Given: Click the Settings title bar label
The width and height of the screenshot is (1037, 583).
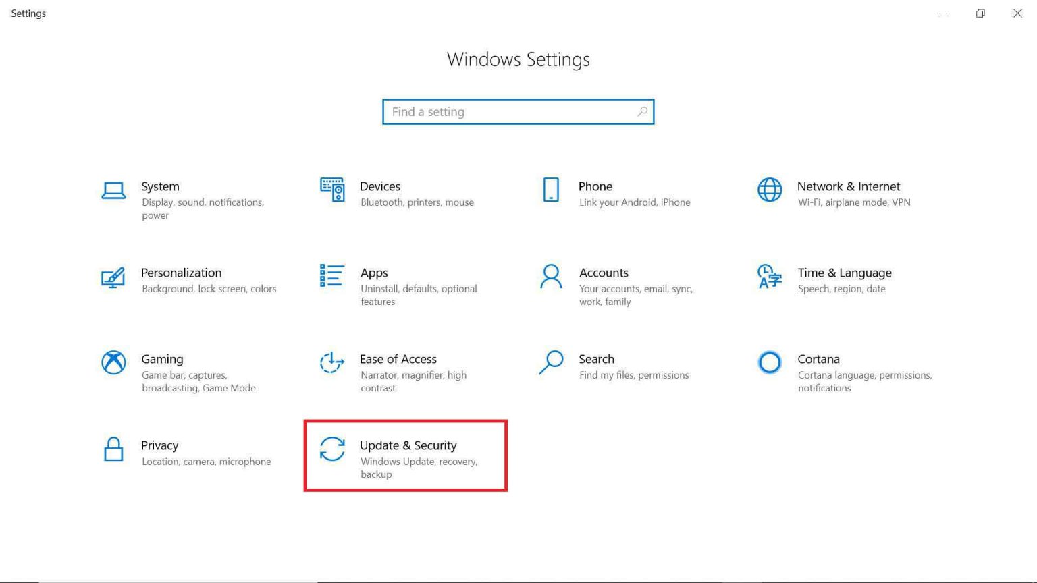Looking at the screenshot, I should click(28, 13).
